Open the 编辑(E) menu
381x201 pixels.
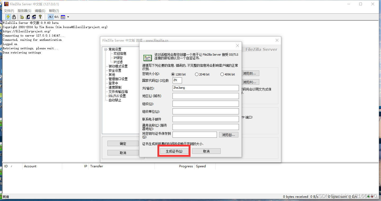pyautogui.click(x=40, y=11)
